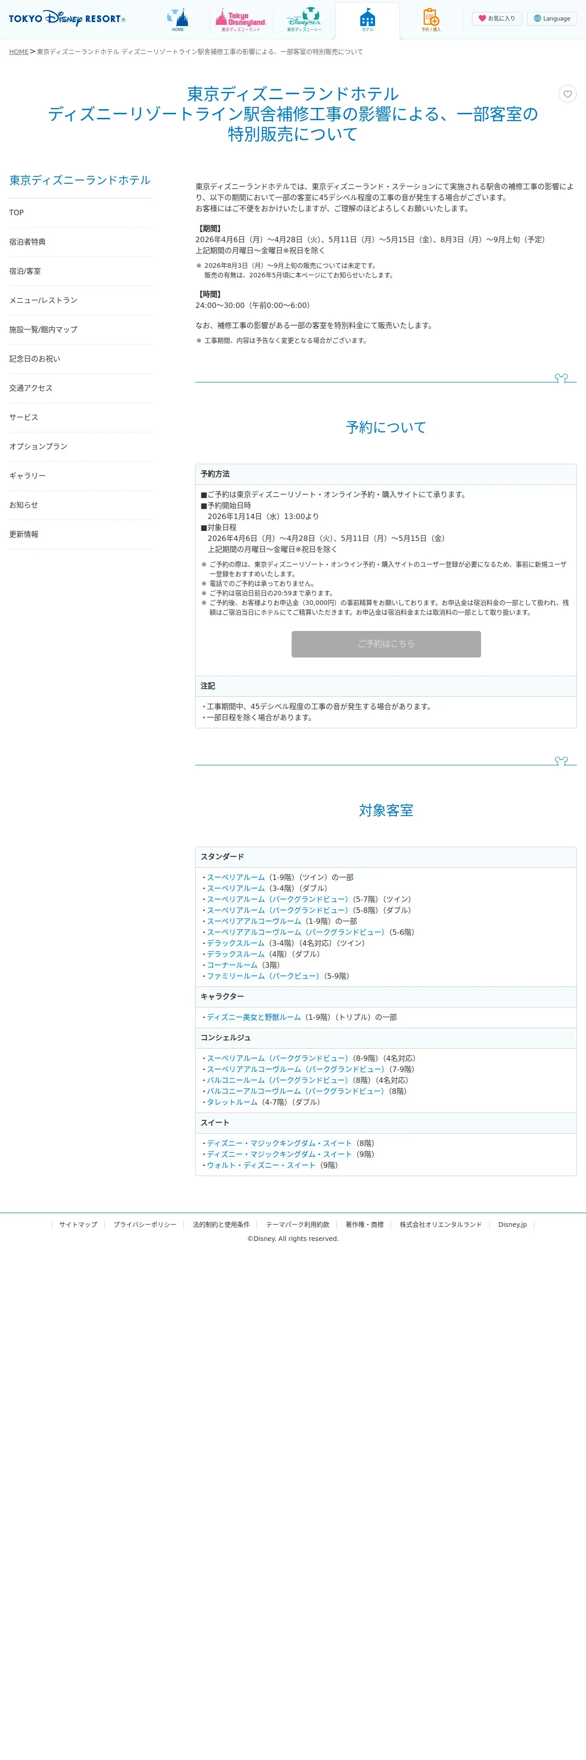Select 宿泊/客室 in sidebar

pos(80,271)
